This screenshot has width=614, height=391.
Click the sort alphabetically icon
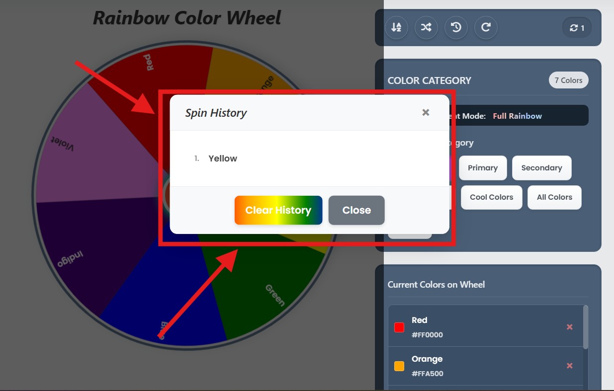(396, 28)
